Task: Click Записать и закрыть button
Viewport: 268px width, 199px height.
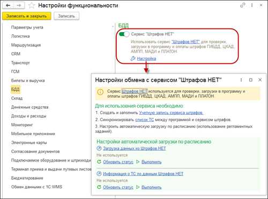Action: pyautogui.click(x=27, y=16)
